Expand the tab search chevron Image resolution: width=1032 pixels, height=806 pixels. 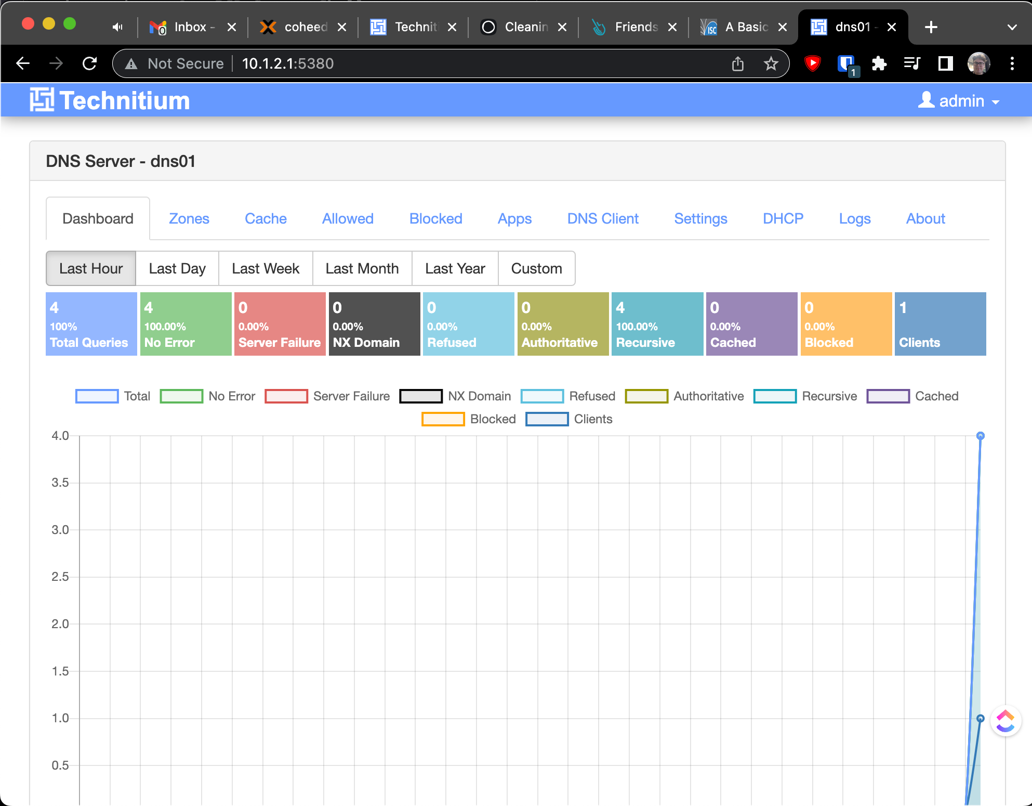(1012, 27)
